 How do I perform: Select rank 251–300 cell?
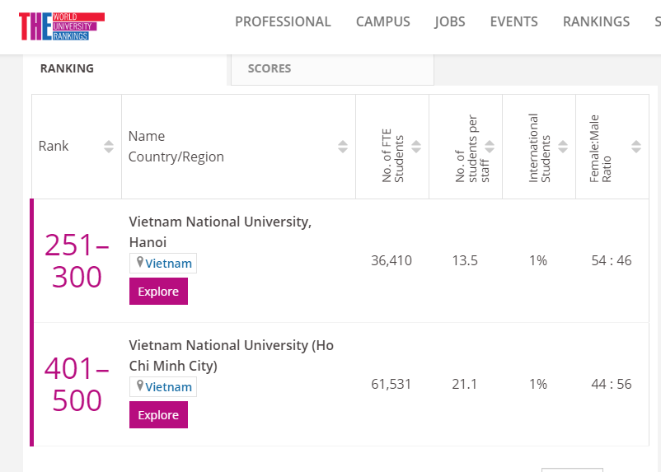click(77, 261)
